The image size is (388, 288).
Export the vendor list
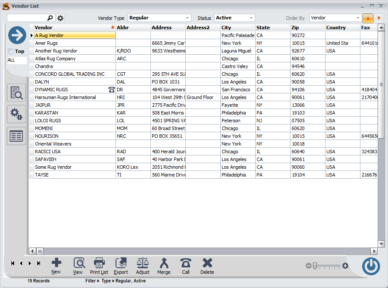[x=121, y=266]
